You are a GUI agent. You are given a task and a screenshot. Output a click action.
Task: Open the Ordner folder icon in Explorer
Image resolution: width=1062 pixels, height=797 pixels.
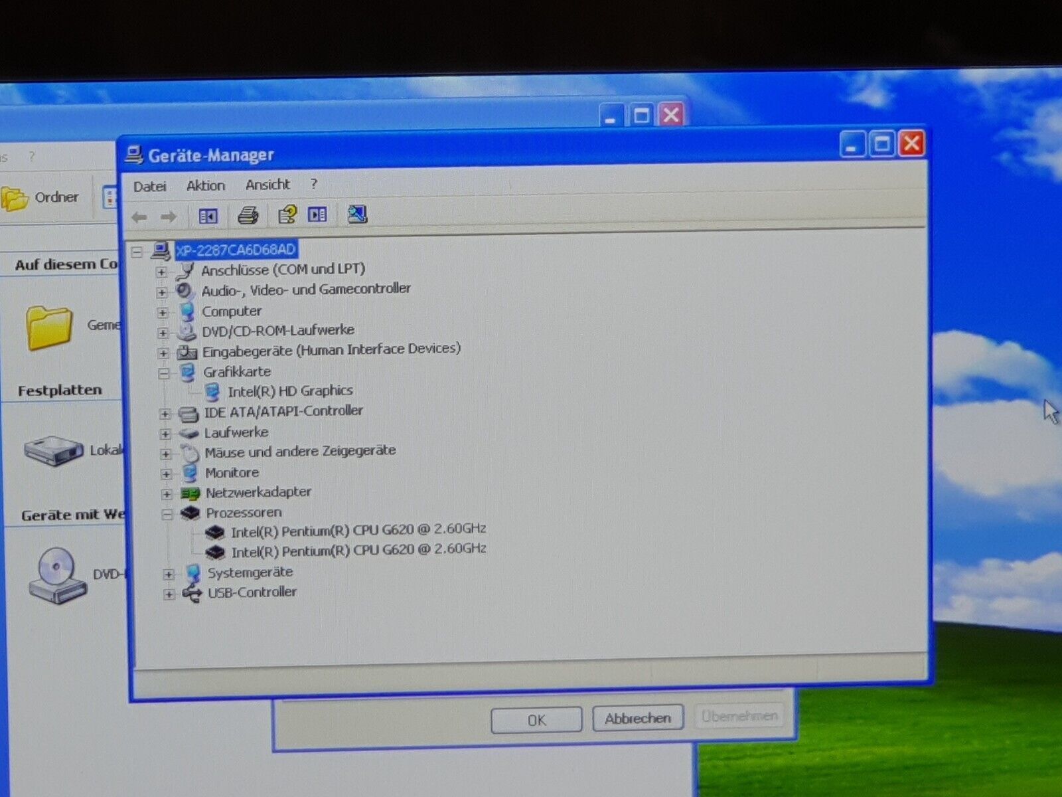(16, 198)
